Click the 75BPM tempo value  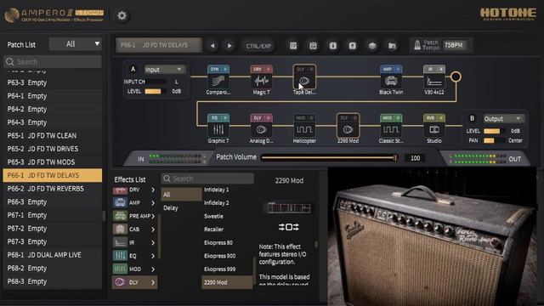(454, 45)
